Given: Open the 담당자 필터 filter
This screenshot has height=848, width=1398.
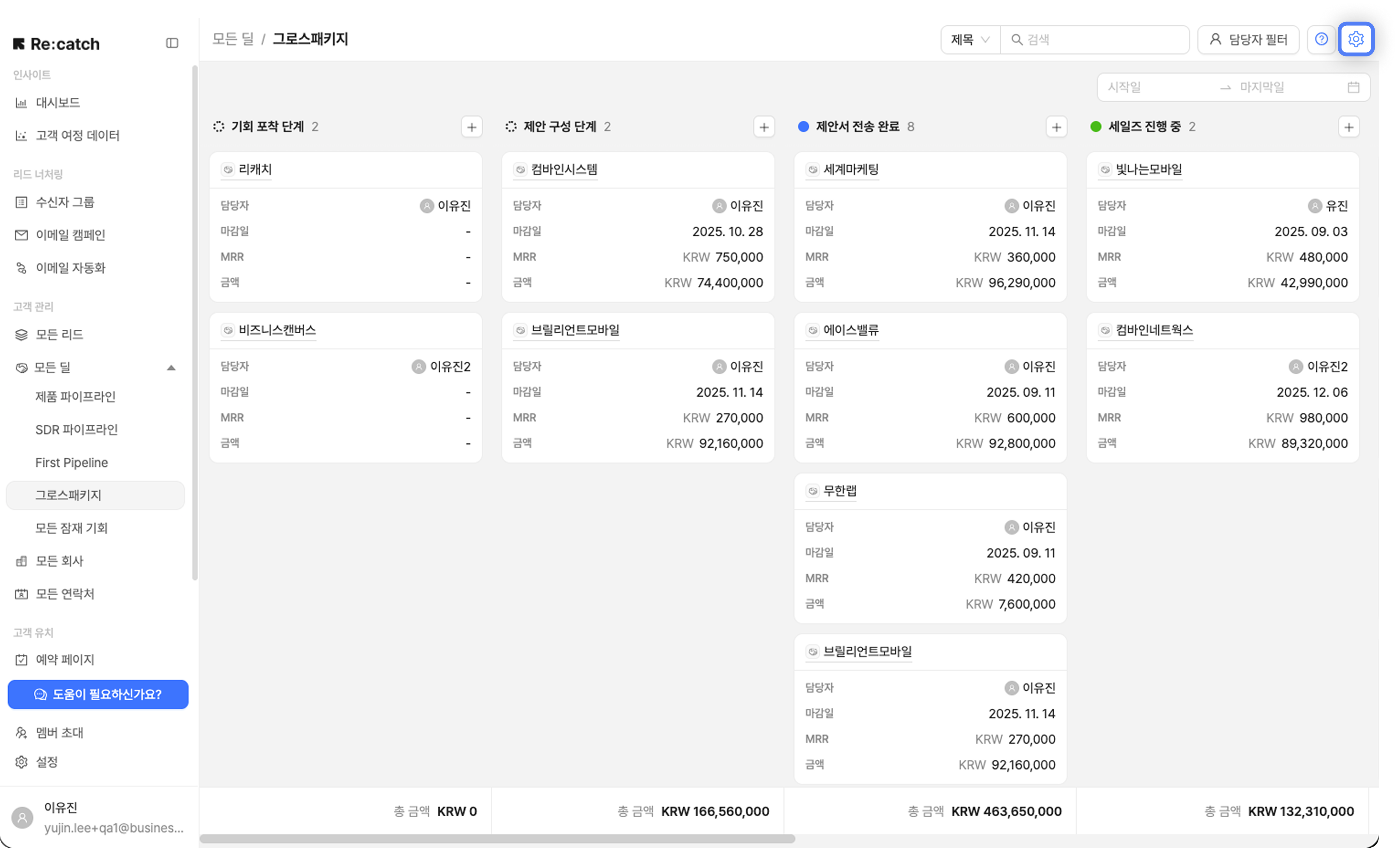Looking at the screenshot, I should tap(1248, 40).
